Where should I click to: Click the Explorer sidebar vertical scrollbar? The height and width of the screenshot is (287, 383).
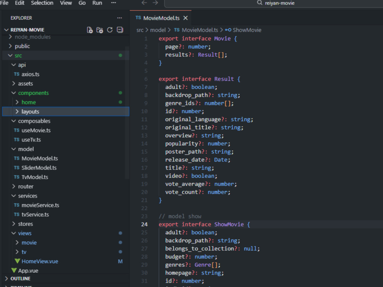(x=127, y=112)
